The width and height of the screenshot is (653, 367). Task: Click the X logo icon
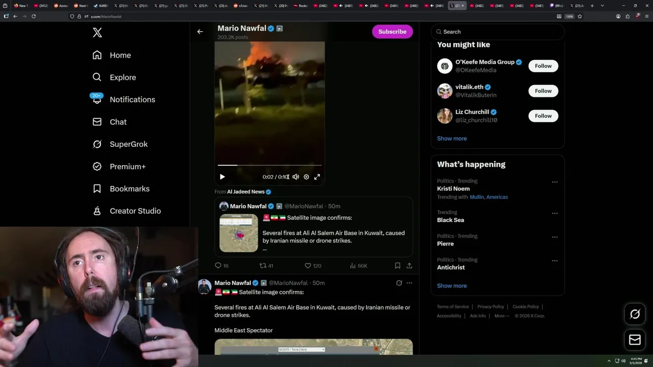97,33
